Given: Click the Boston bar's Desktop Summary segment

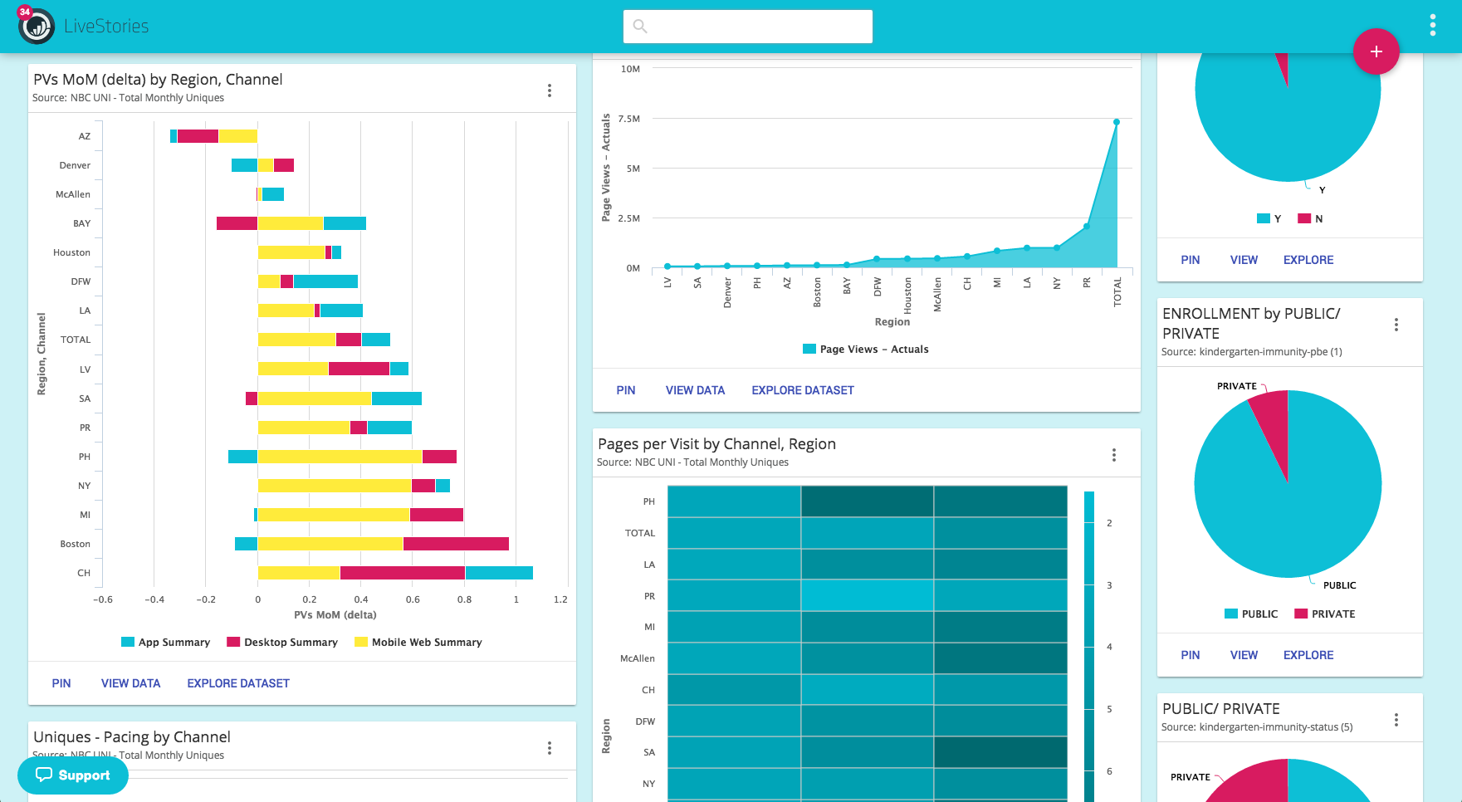Looking at the screenshot, I should coord(456,544).
